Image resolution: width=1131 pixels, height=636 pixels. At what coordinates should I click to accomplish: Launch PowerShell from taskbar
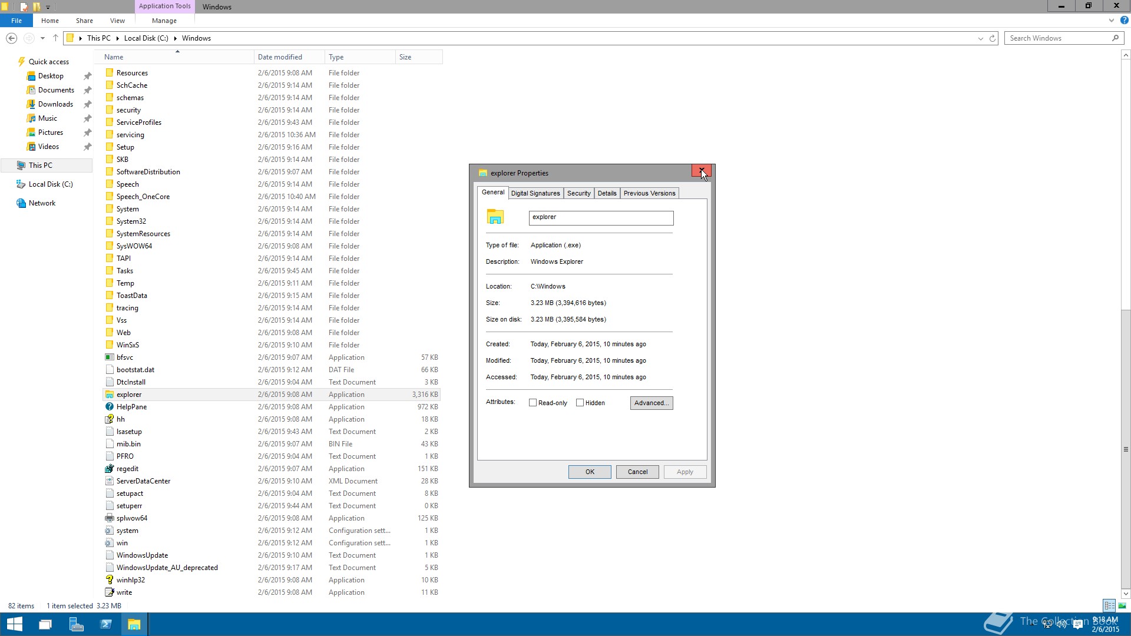click(106, 624)
